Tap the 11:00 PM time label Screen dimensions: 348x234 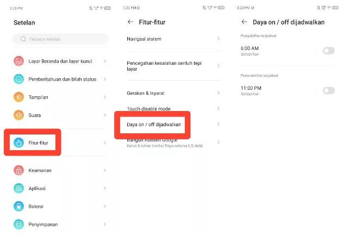pyautogui.click(x=251, y=88)
